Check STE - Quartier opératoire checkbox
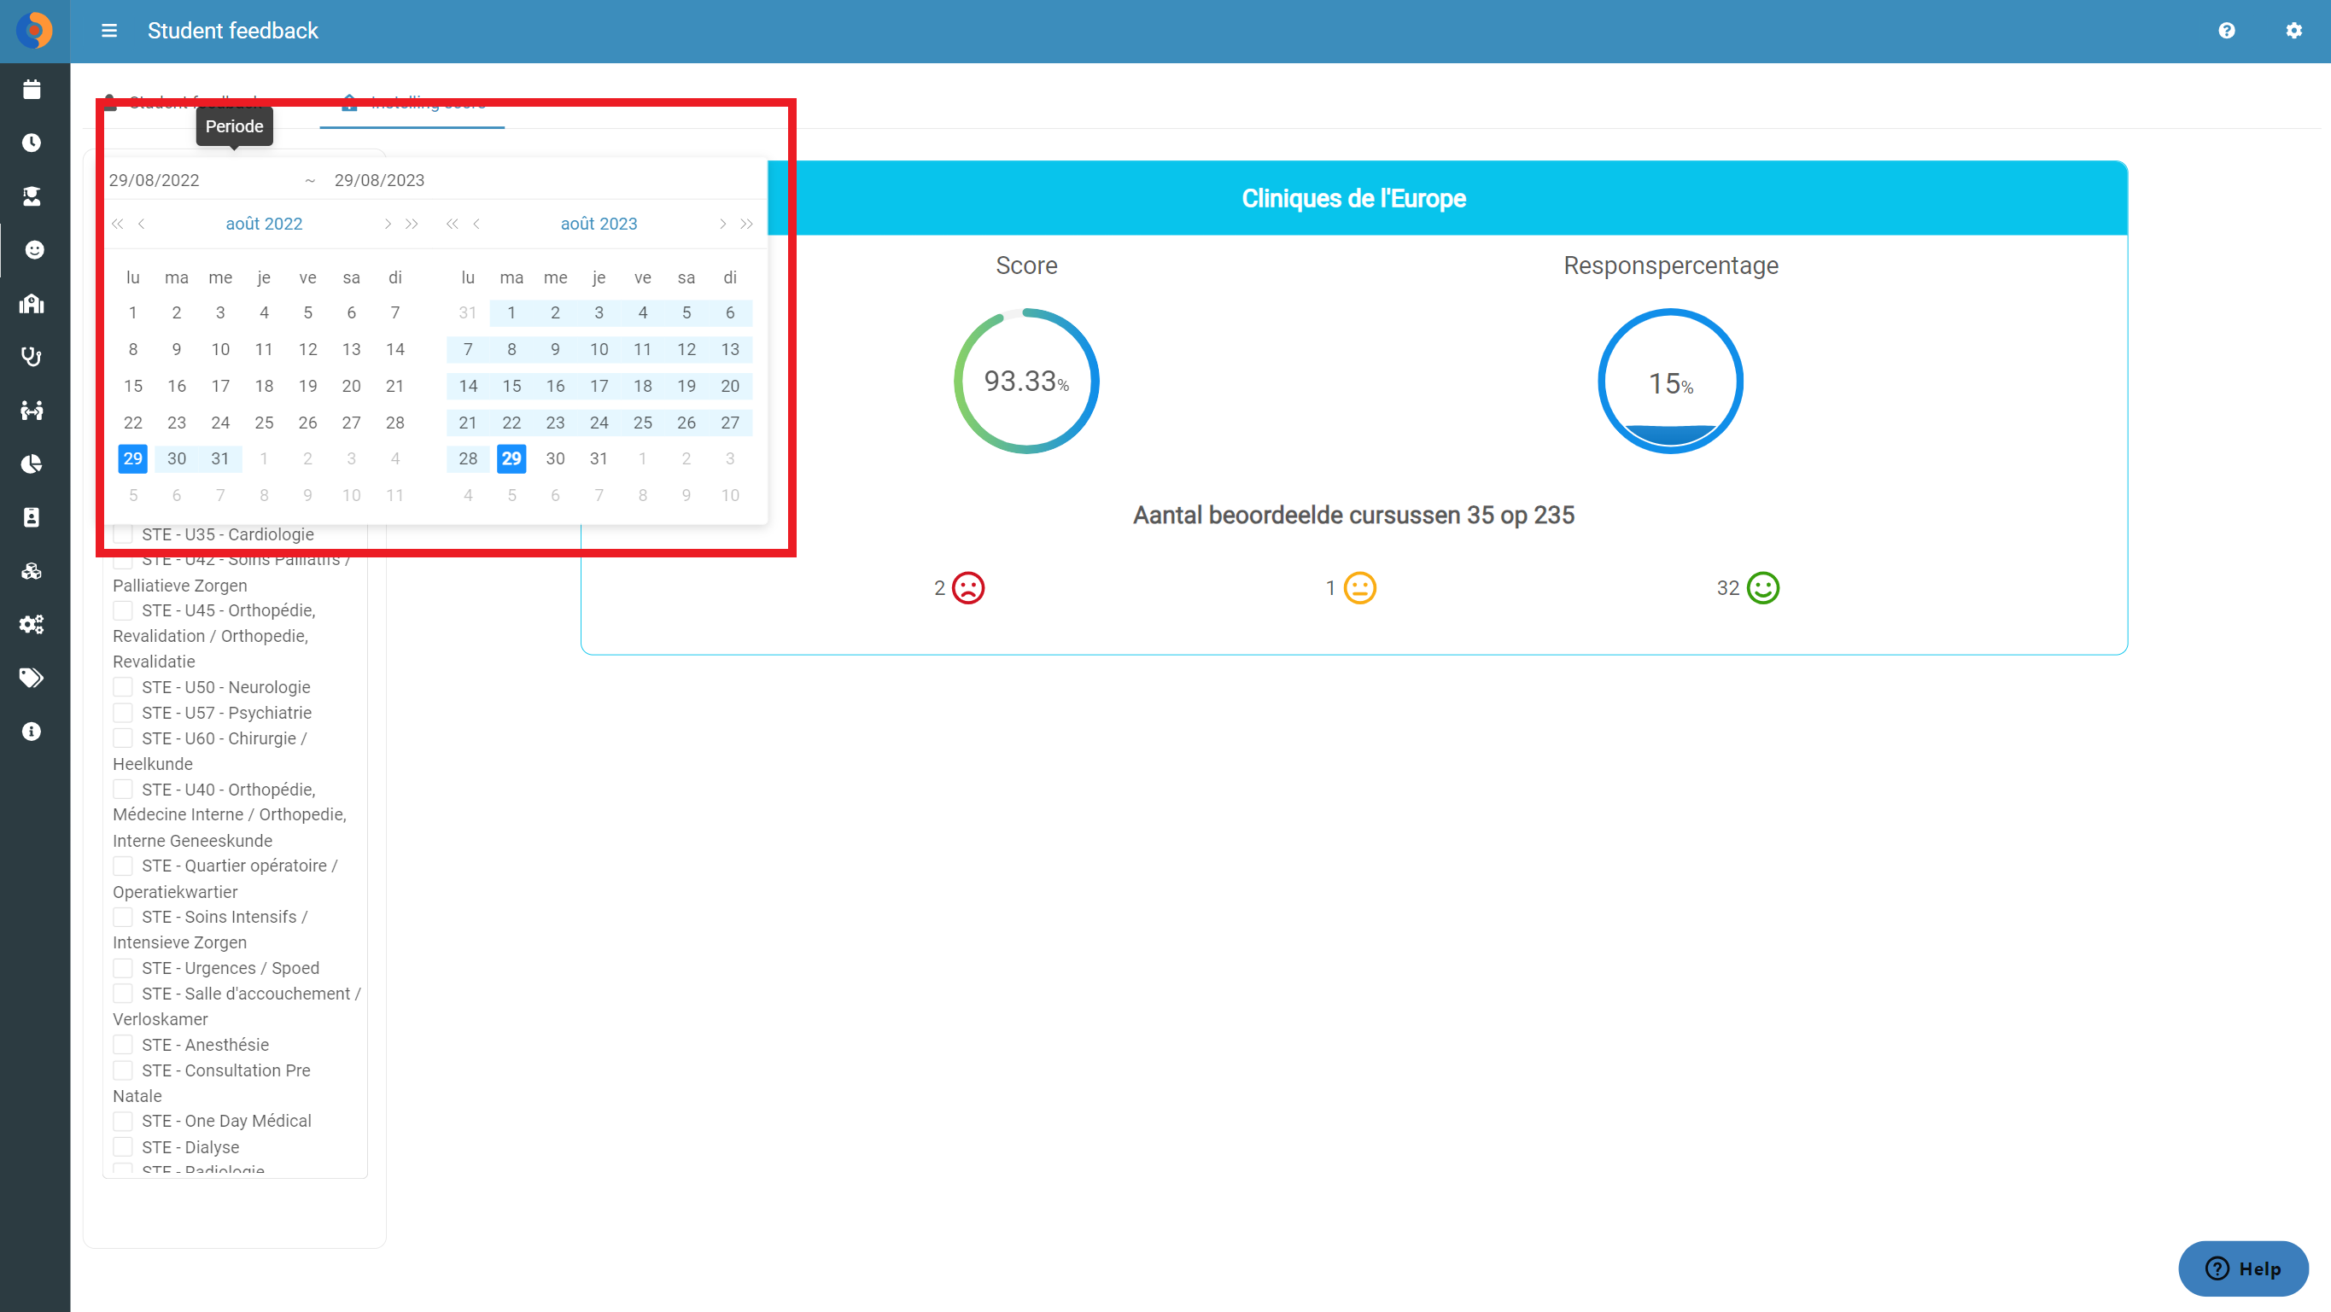The height and width of the screenshot is (1312, 2331). (123, 866)
